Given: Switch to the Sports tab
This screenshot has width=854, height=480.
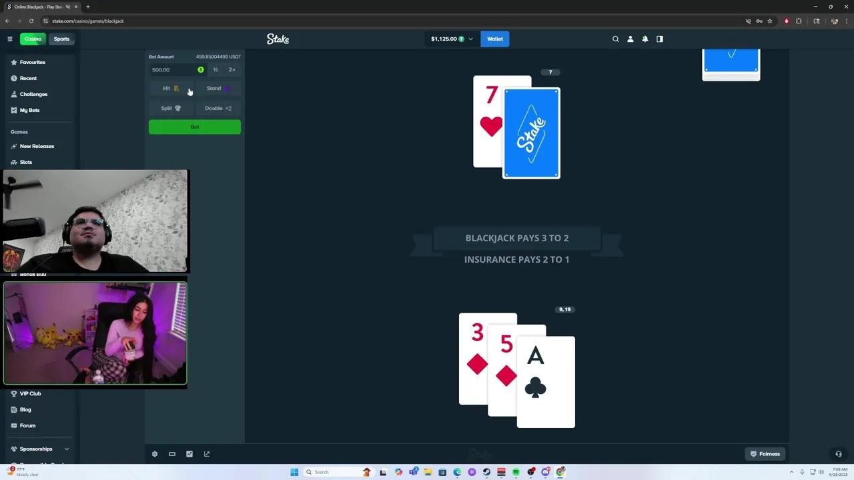Looking at the screenshot, I should 61,39.
